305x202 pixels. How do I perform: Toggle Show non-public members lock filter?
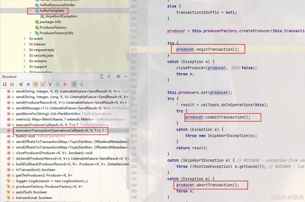point(43,84)
